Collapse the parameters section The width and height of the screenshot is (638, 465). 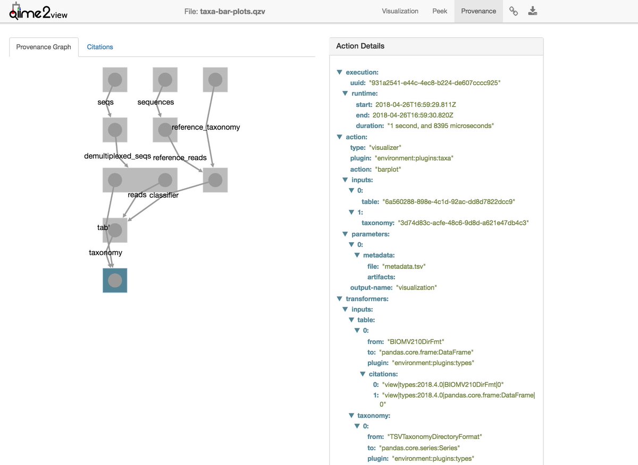pyautogui.click(x=346, y=234)
